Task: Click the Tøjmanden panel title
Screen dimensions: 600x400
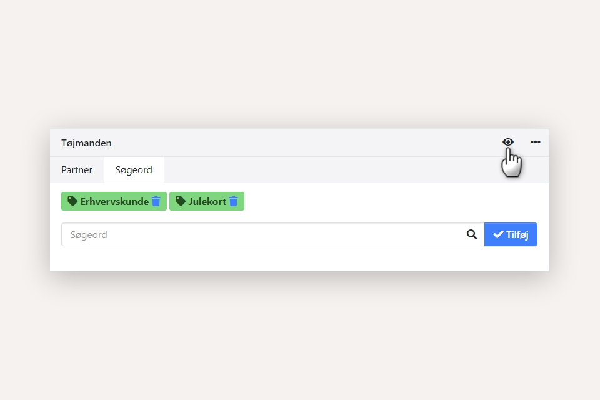Action: coord(86,142)
